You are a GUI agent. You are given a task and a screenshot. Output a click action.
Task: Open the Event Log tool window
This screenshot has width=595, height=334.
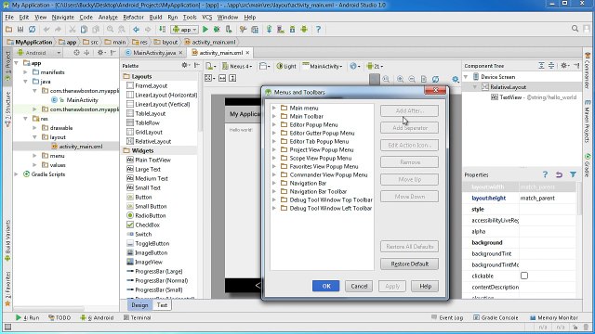[447, 317]
